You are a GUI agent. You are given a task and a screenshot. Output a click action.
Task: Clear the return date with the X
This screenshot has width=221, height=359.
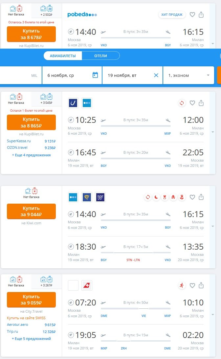pos(155,75)
